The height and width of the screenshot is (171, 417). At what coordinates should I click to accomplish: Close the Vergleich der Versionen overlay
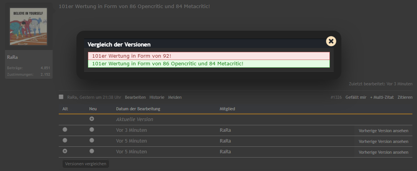click(x=331, y=41)
